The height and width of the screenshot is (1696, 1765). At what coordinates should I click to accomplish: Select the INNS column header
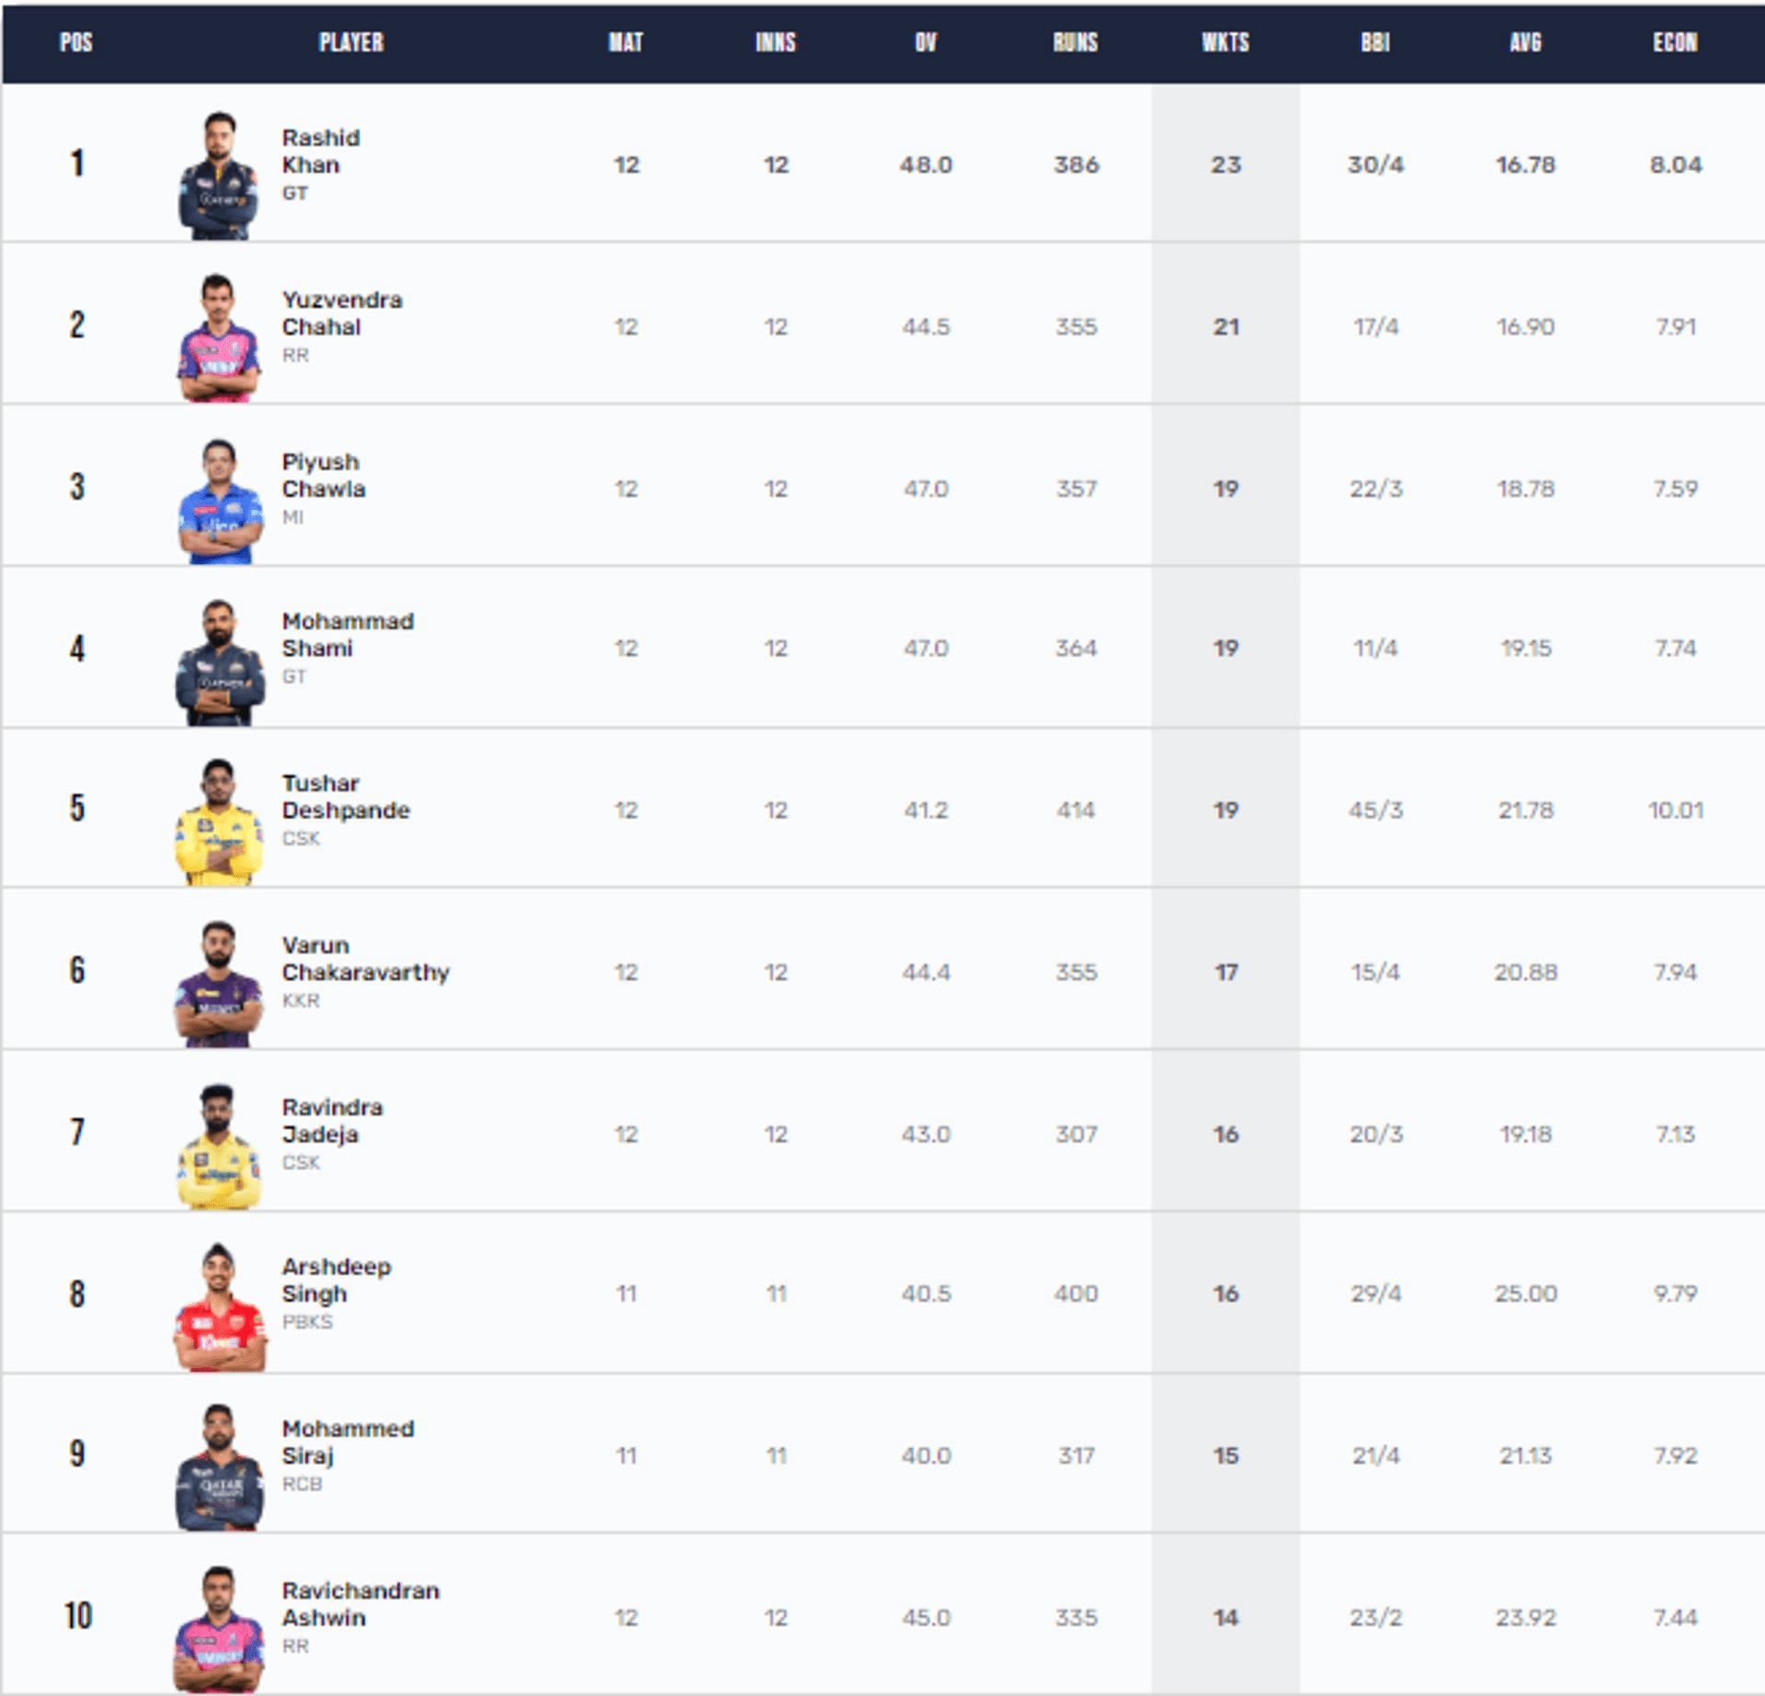776,42
